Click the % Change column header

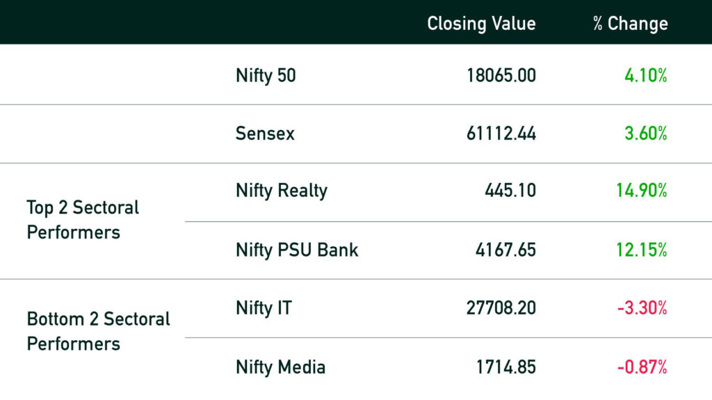[x=630, y=23]
